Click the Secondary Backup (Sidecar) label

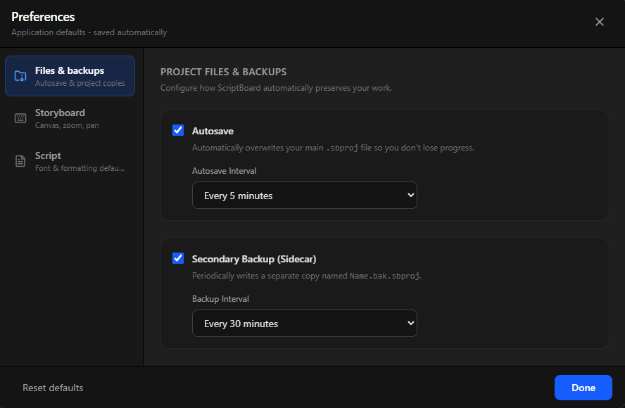[x=254, y=259]
